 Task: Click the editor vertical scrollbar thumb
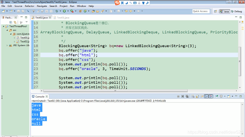point(240,61)
